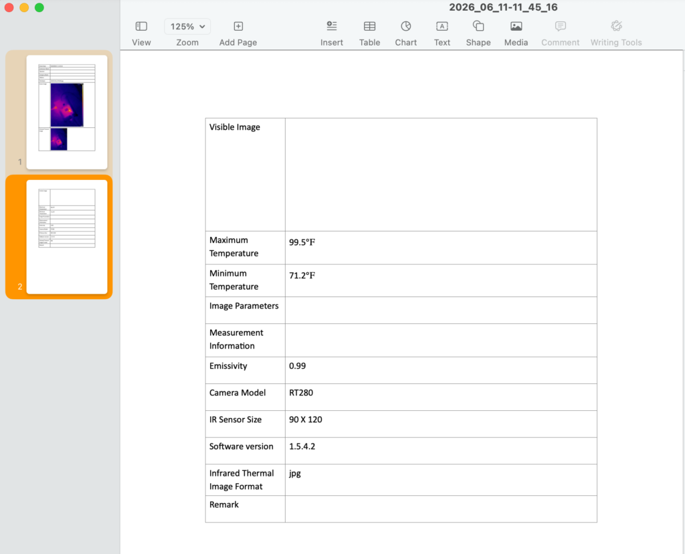Click the RT280 value cell
This screenshot has height=554, width=685.
point(441,397)
